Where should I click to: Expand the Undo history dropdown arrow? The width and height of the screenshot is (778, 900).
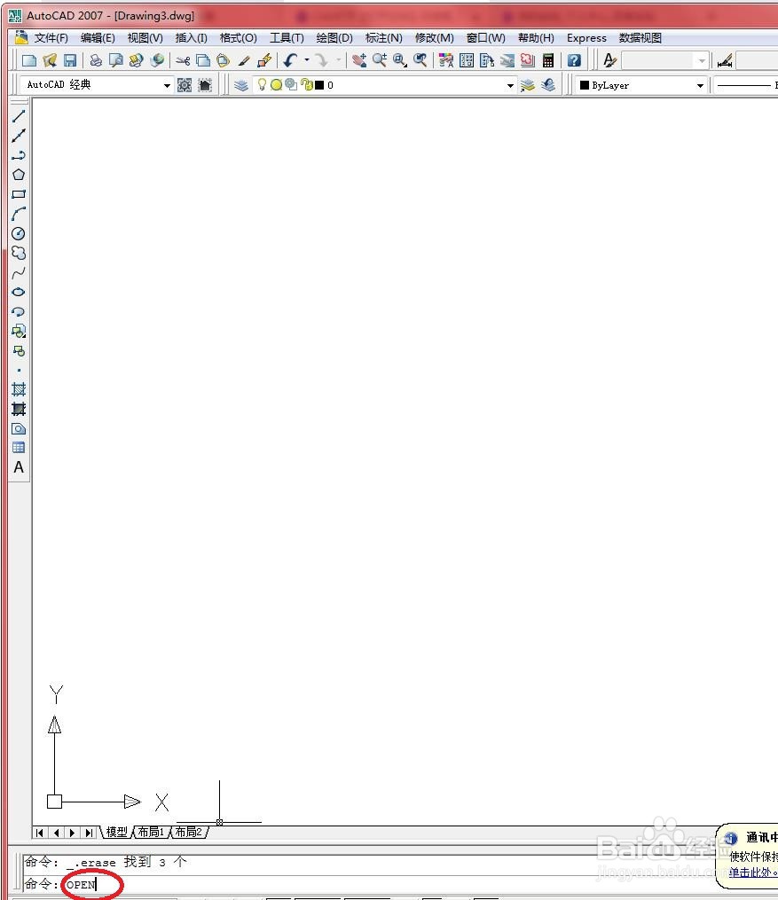[x=307, y=60]
